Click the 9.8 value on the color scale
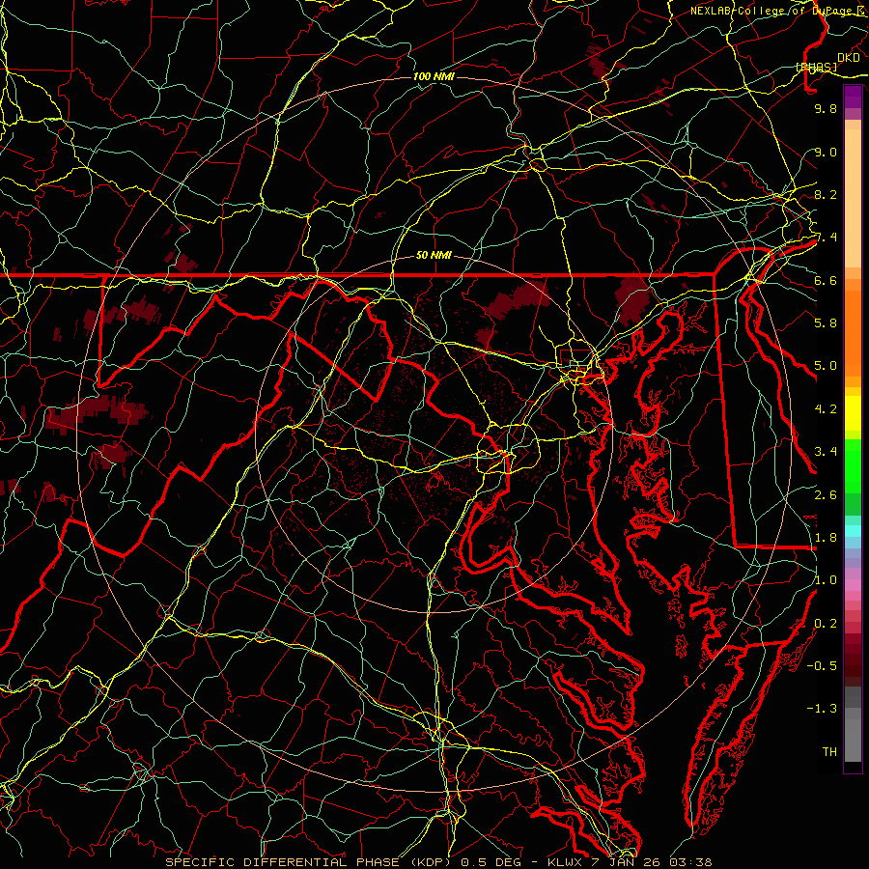869x869 pixels. 826,108
